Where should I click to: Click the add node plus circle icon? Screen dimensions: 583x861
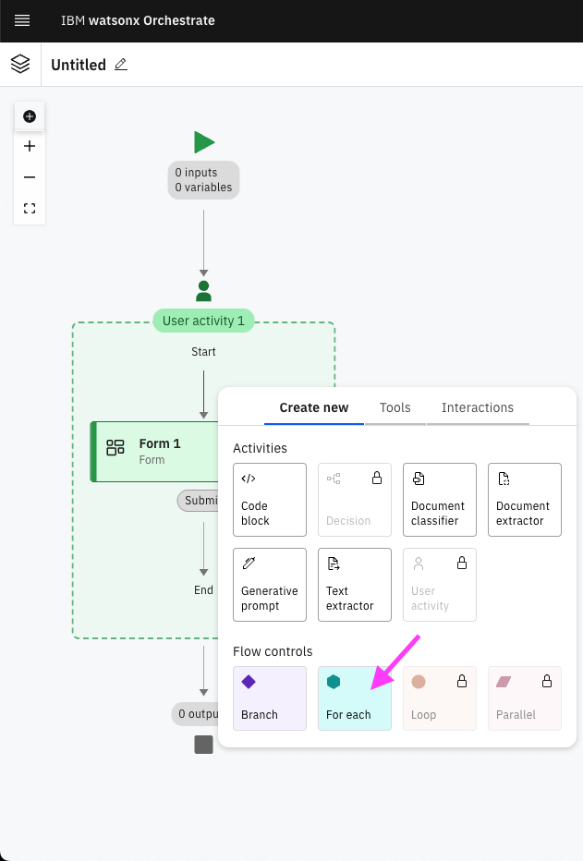coord(30,116)
